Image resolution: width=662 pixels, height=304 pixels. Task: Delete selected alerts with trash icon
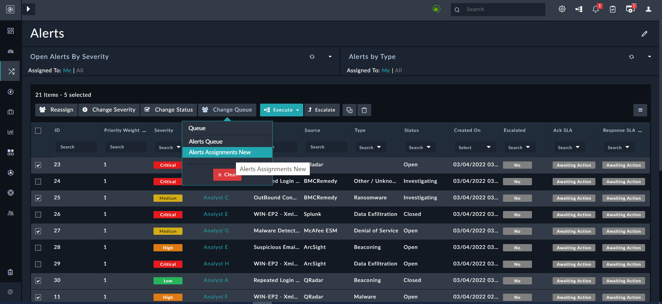click(364, 110)
